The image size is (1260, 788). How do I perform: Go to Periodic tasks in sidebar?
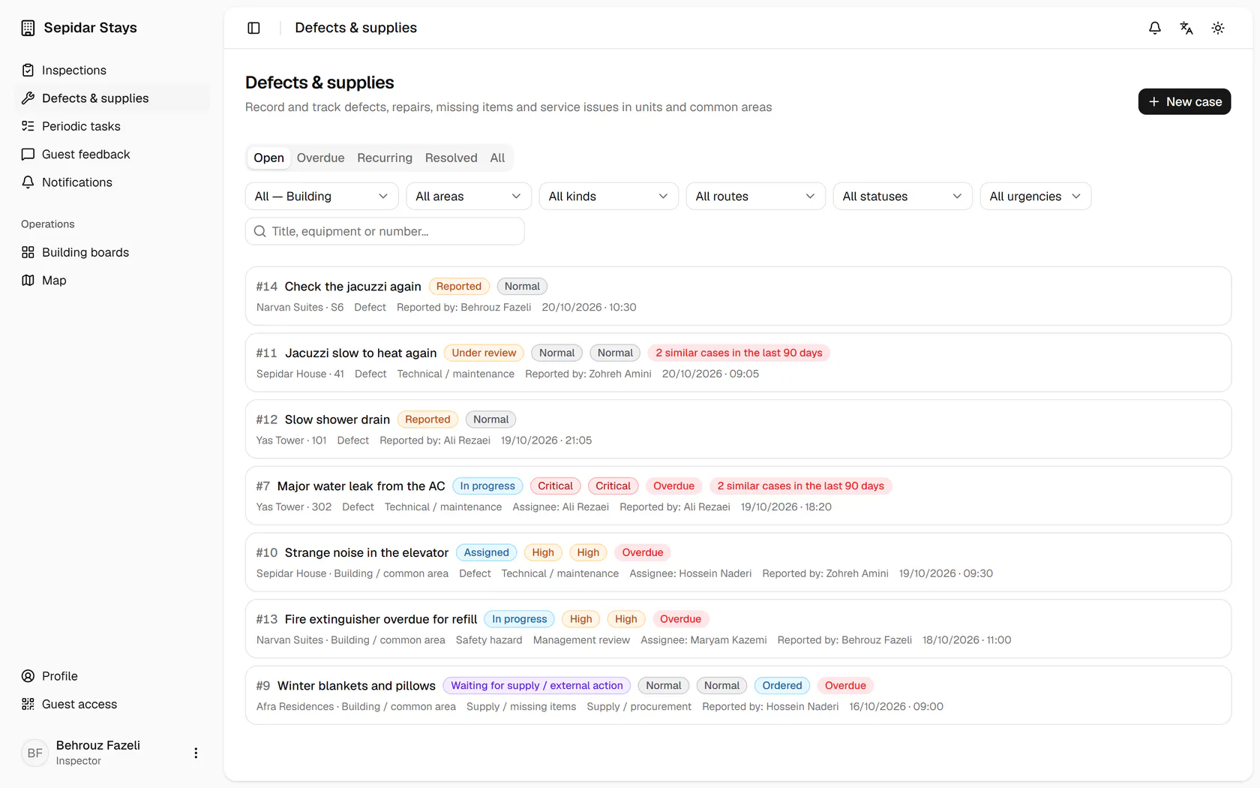(x=112, y=126)
